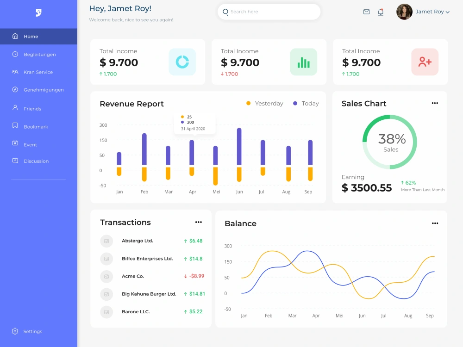Switch to the Home section
This screenshot has height=347, width=463.
tap(31, 36)
